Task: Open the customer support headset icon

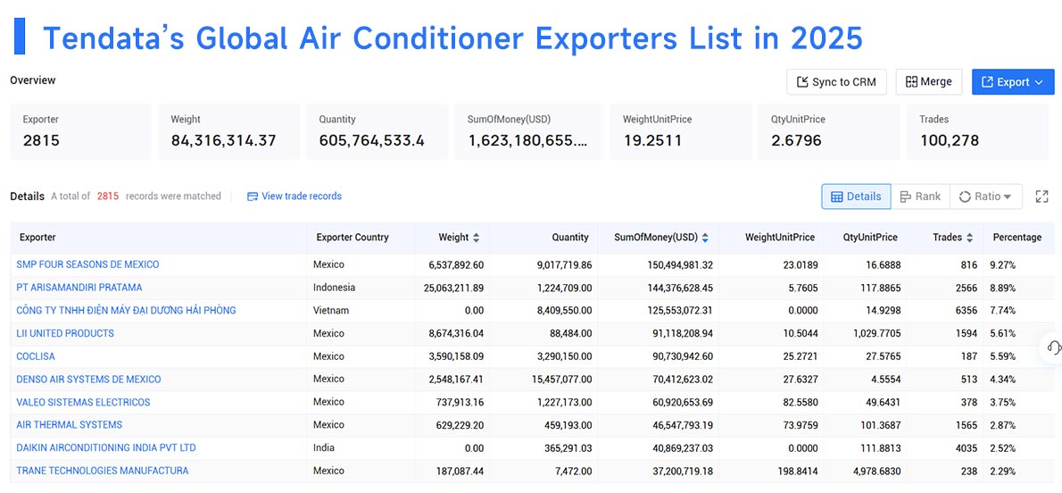Action: point(1054,347)
